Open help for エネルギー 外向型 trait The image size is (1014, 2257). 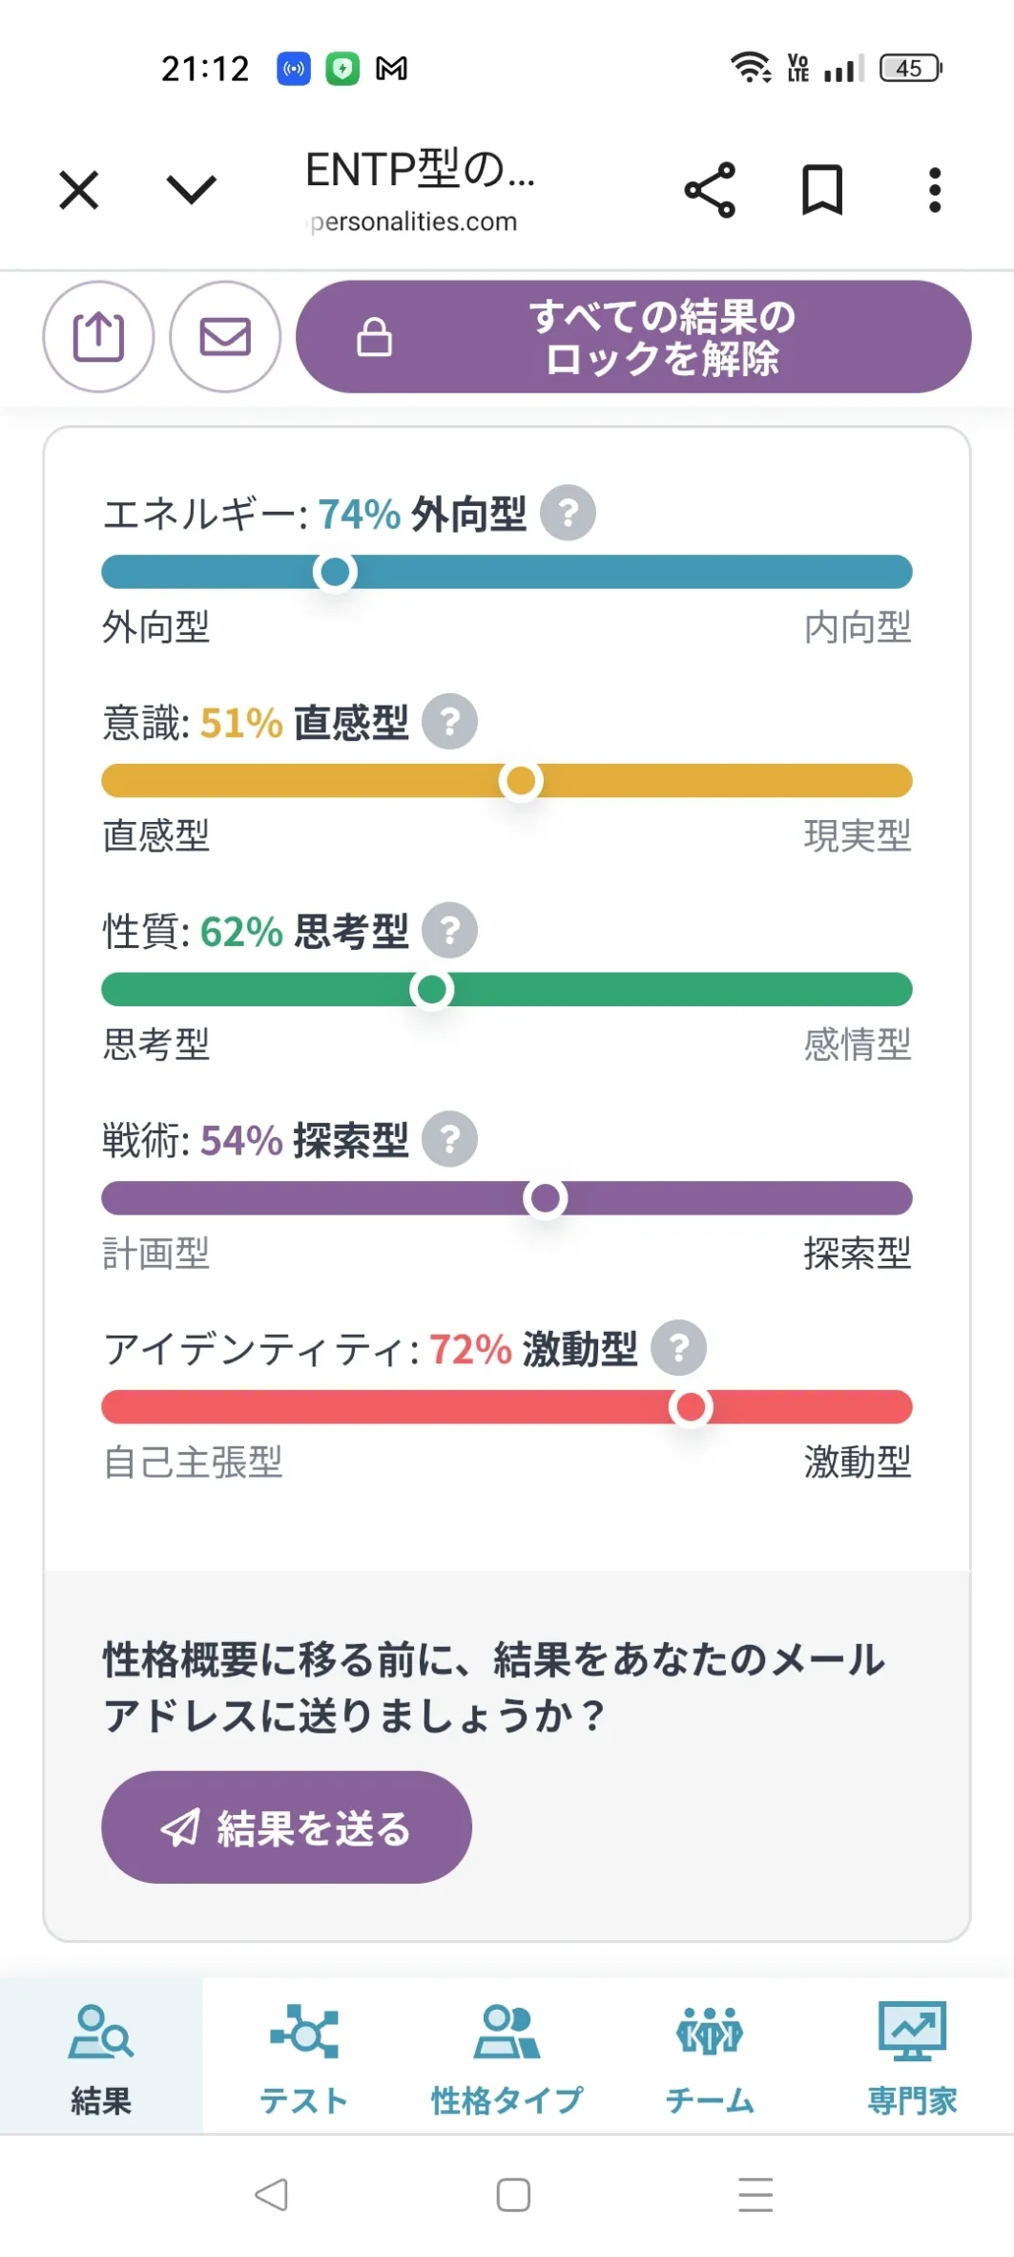tap(569, 514)
